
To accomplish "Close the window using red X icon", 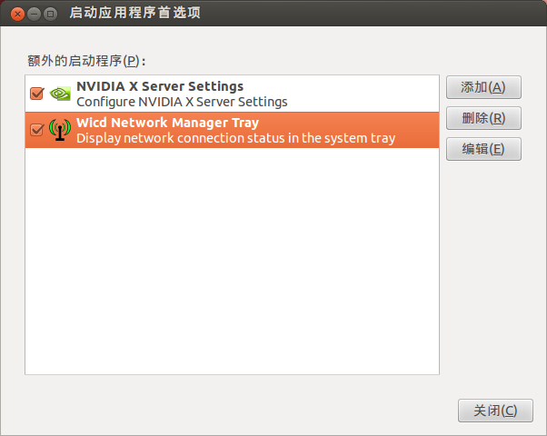I will 17,15.
